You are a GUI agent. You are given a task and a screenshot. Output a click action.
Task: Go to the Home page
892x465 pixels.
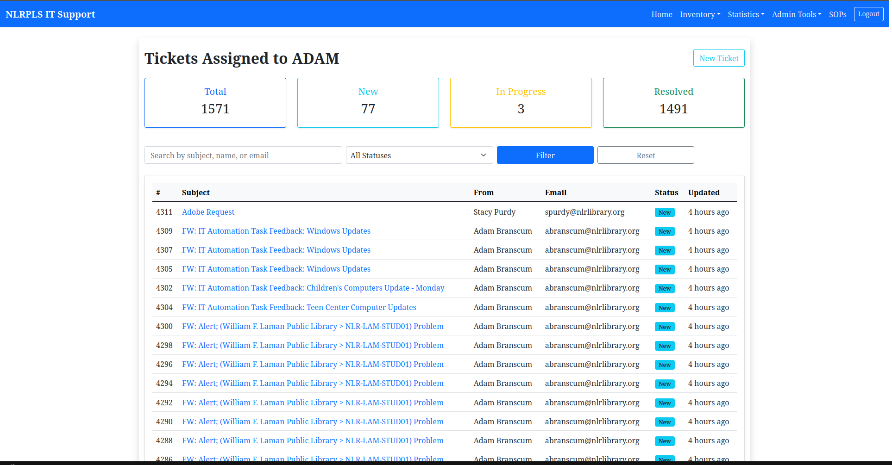[x=661, y=14]
